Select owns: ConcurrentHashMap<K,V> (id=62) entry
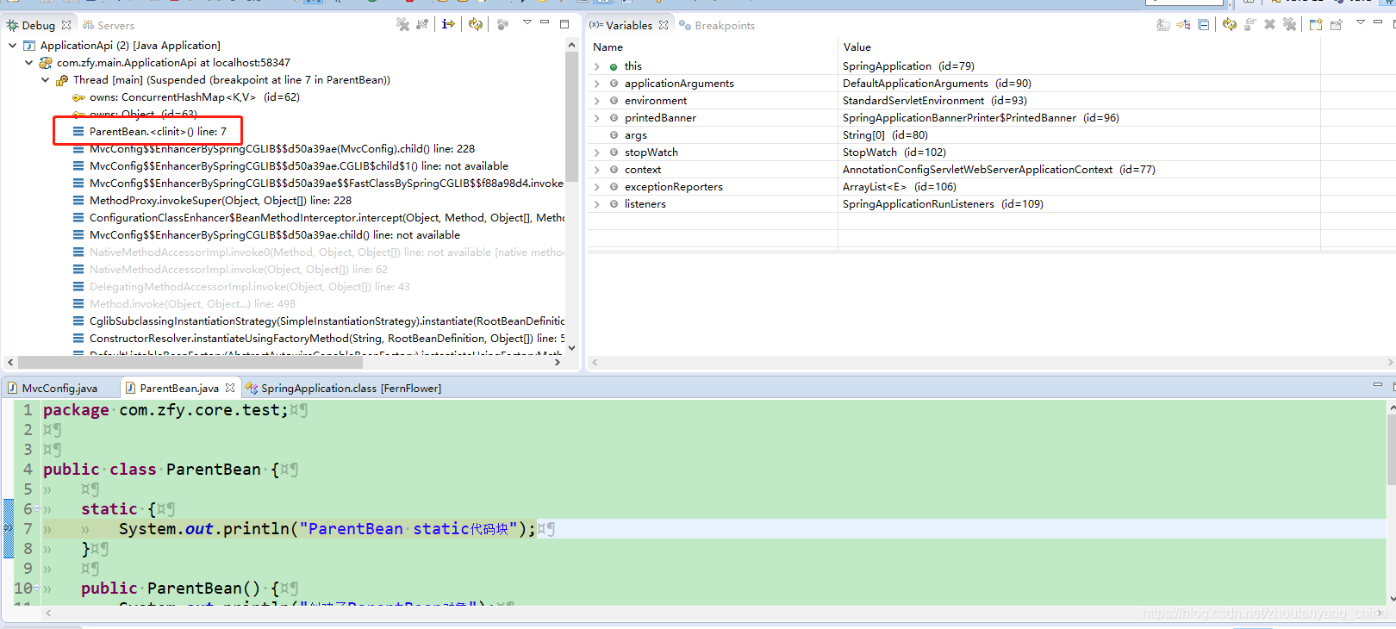 [x=195, y=97]
